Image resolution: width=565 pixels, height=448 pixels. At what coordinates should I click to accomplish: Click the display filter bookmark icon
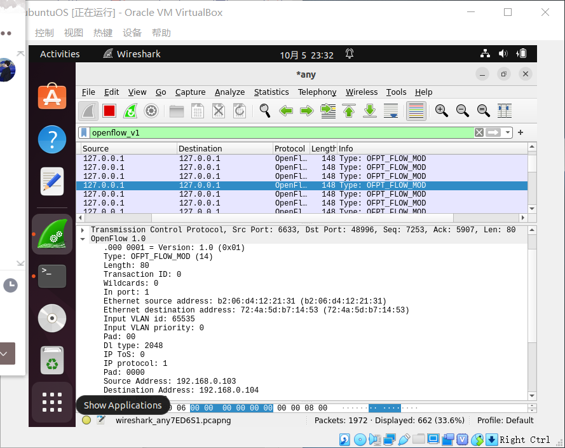pos(84,133)
